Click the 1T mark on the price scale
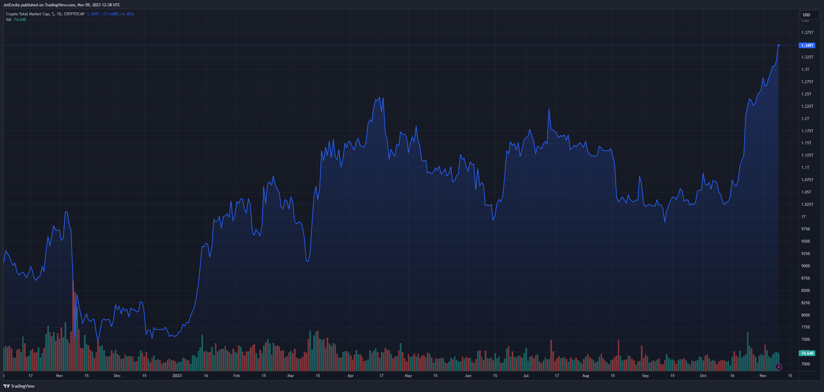 click(803, 217)
